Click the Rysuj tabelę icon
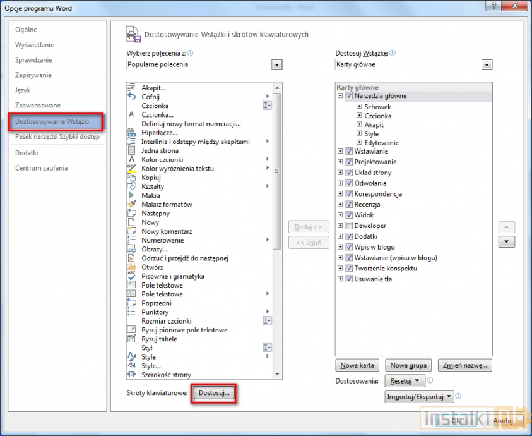The width and height of the screenshot is (532, 436). tap(132, 339)
